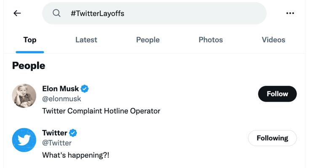310x168 pixels.
Task: Click the @Twitter handle
Action: point(57,143)
